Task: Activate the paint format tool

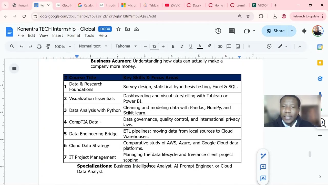Action: point(48,47)
